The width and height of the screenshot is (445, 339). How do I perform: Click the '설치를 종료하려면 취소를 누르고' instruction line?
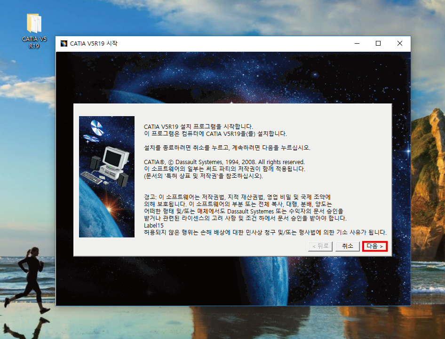tap(227, 148)
